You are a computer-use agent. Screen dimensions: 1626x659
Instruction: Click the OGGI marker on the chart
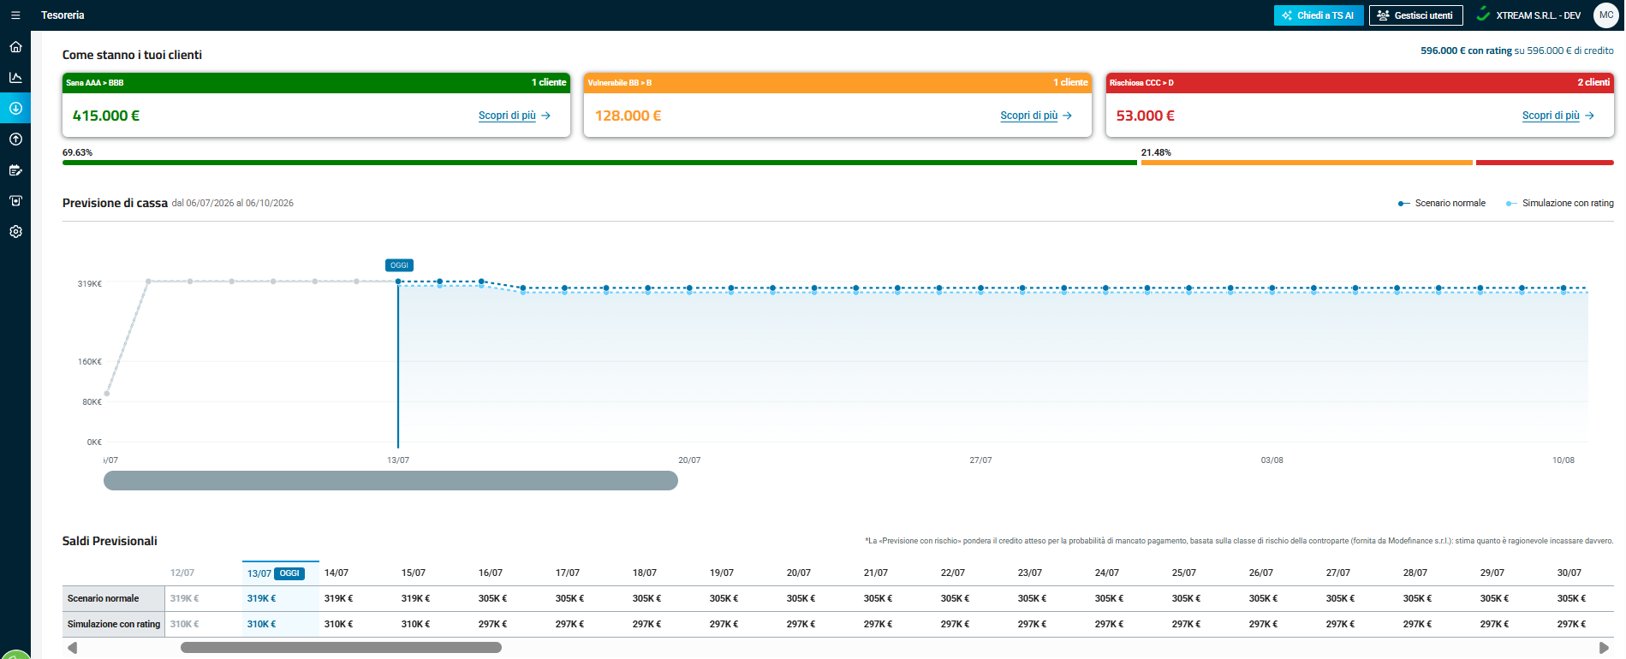(399, 265)
